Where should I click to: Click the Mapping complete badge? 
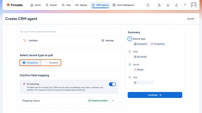coord(98,101)
